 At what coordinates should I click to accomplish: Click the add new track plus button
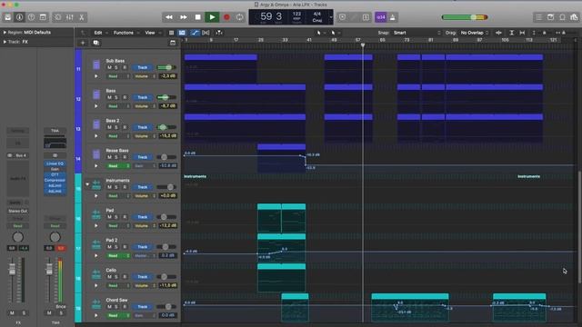click(x=83, y=43)
